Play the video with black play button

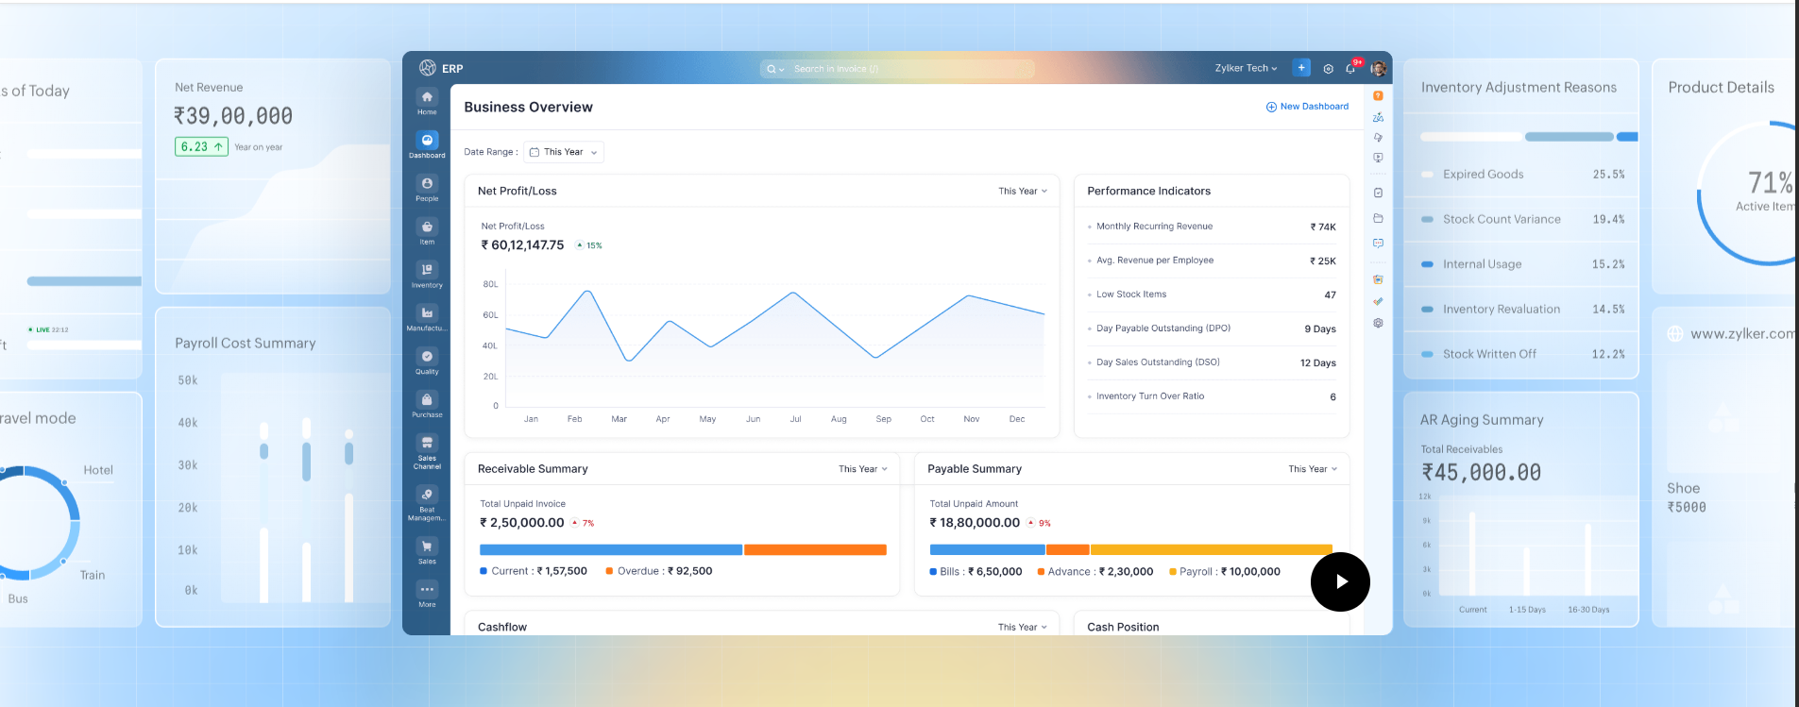click(x=1340, y=581)
